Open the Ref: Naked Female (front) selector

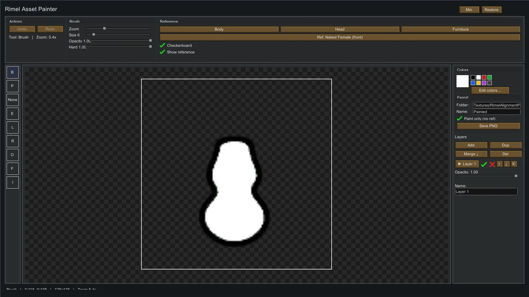(x=340, y=37)
